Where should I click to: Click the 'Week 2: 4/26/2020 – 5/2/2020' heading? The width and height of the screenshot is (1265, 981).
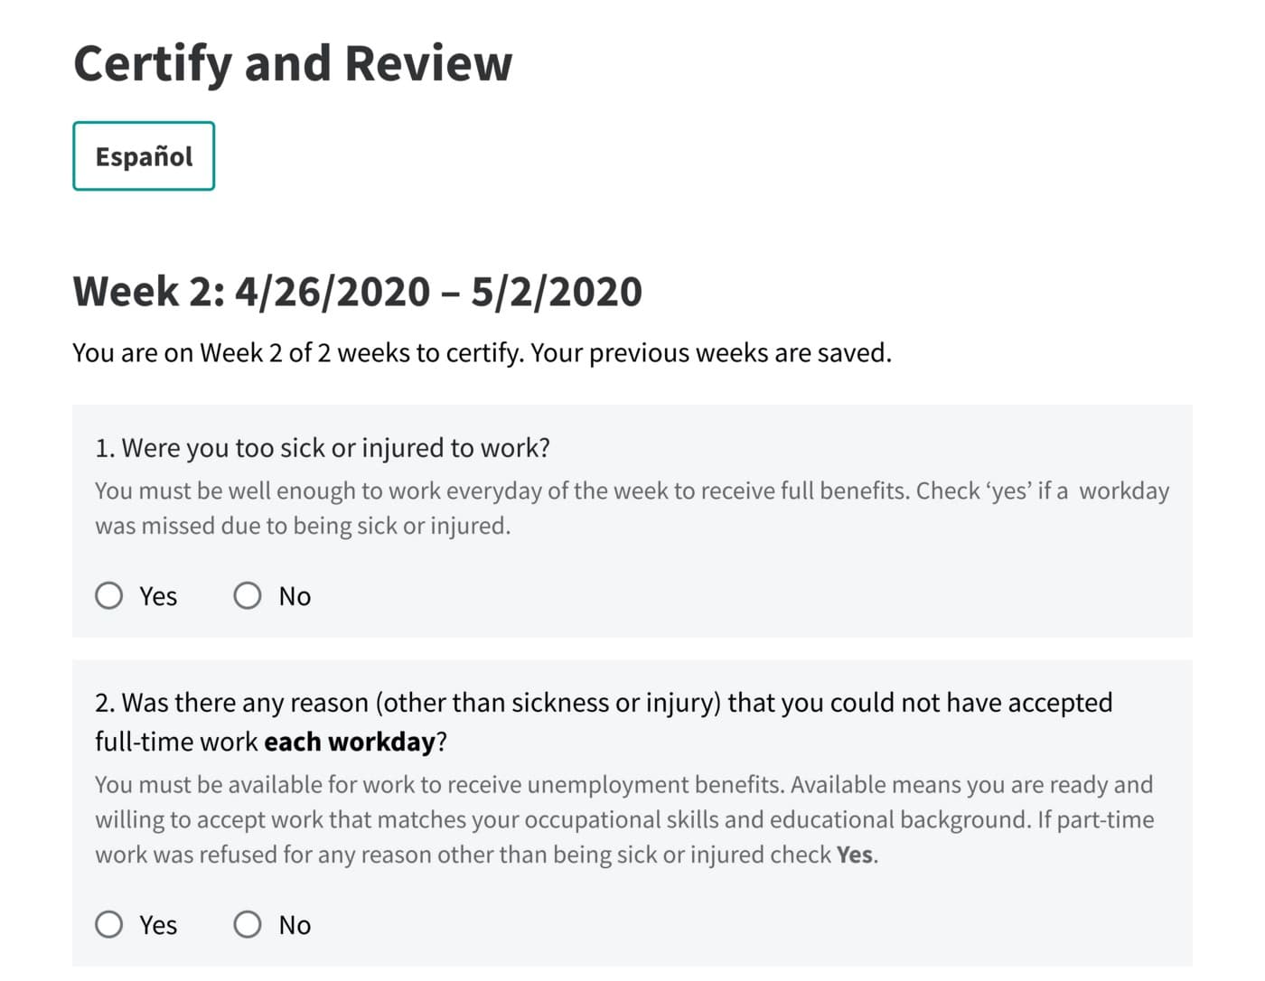coord(357,292)
